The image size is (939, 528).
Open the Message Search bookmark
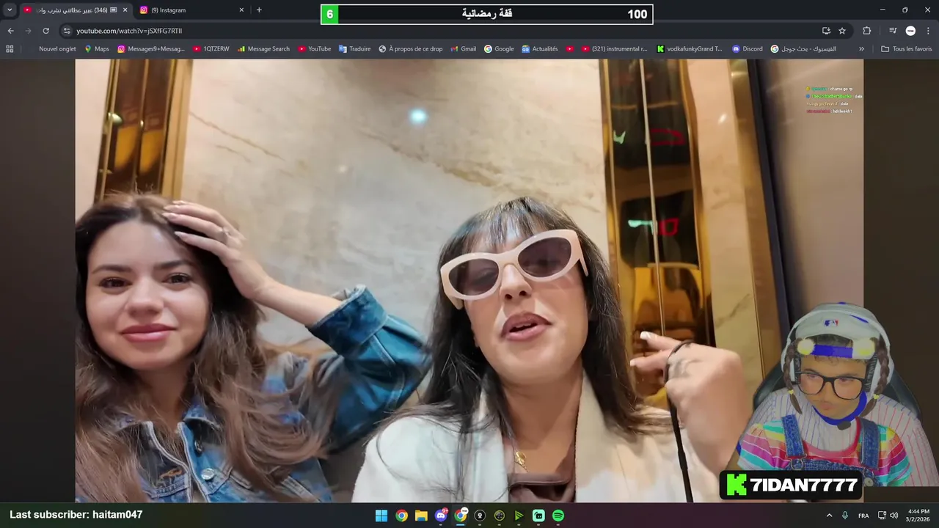[x=263, y=49]
